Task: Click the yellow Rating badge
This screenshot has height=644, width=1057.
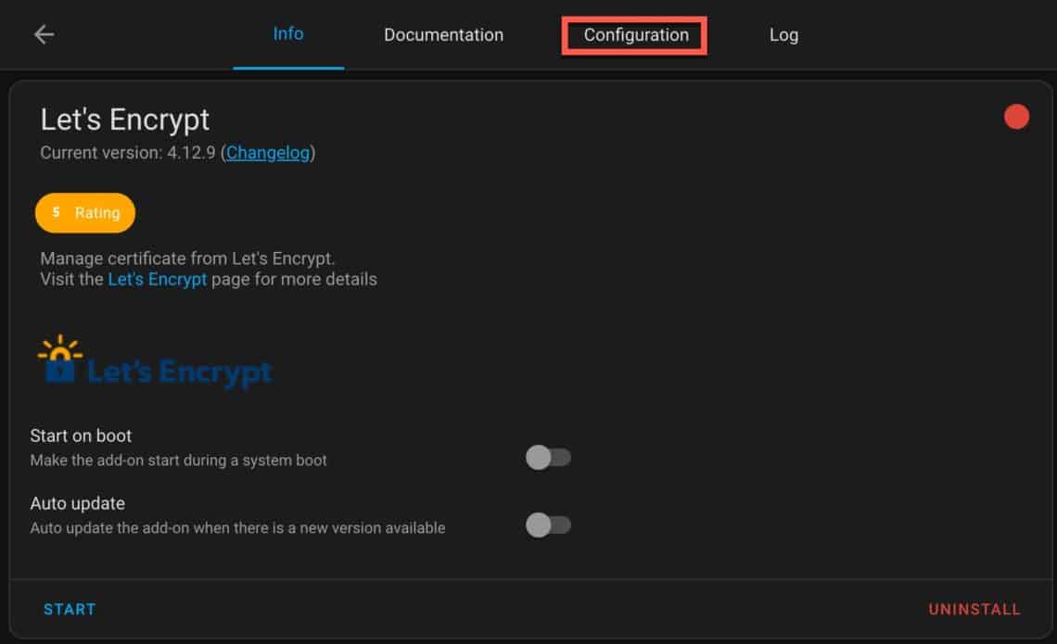Action: click(x=85, y=212)
